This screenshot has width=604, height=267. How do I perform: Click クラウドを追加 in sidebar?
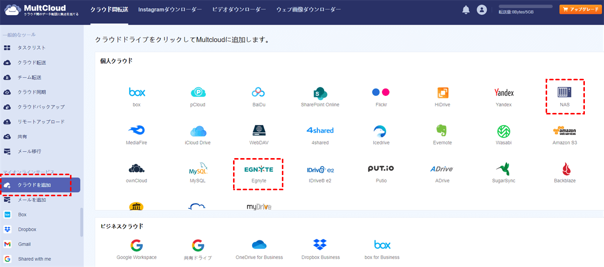click(40, 185)
